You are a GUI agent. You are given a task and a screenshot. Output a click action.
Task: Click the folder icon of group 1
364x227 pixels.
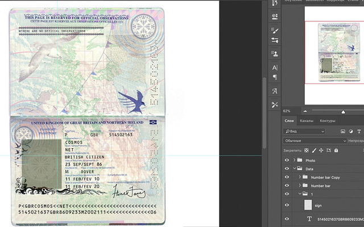305,194
